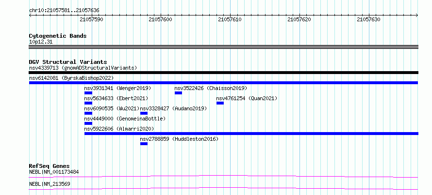Click ruler position 21057620
The image size is (432, 195).
tap(299, 19)
